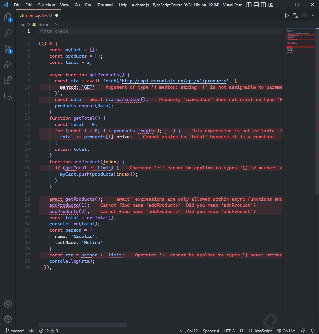
Task: Click master branch in status bar
Action: [14, 331]
